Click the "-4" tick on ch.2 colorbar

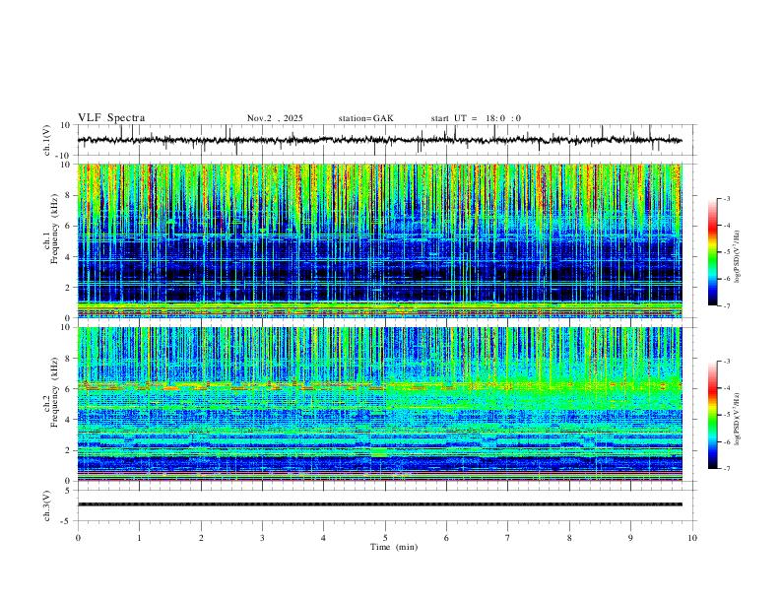pos(727,388)
